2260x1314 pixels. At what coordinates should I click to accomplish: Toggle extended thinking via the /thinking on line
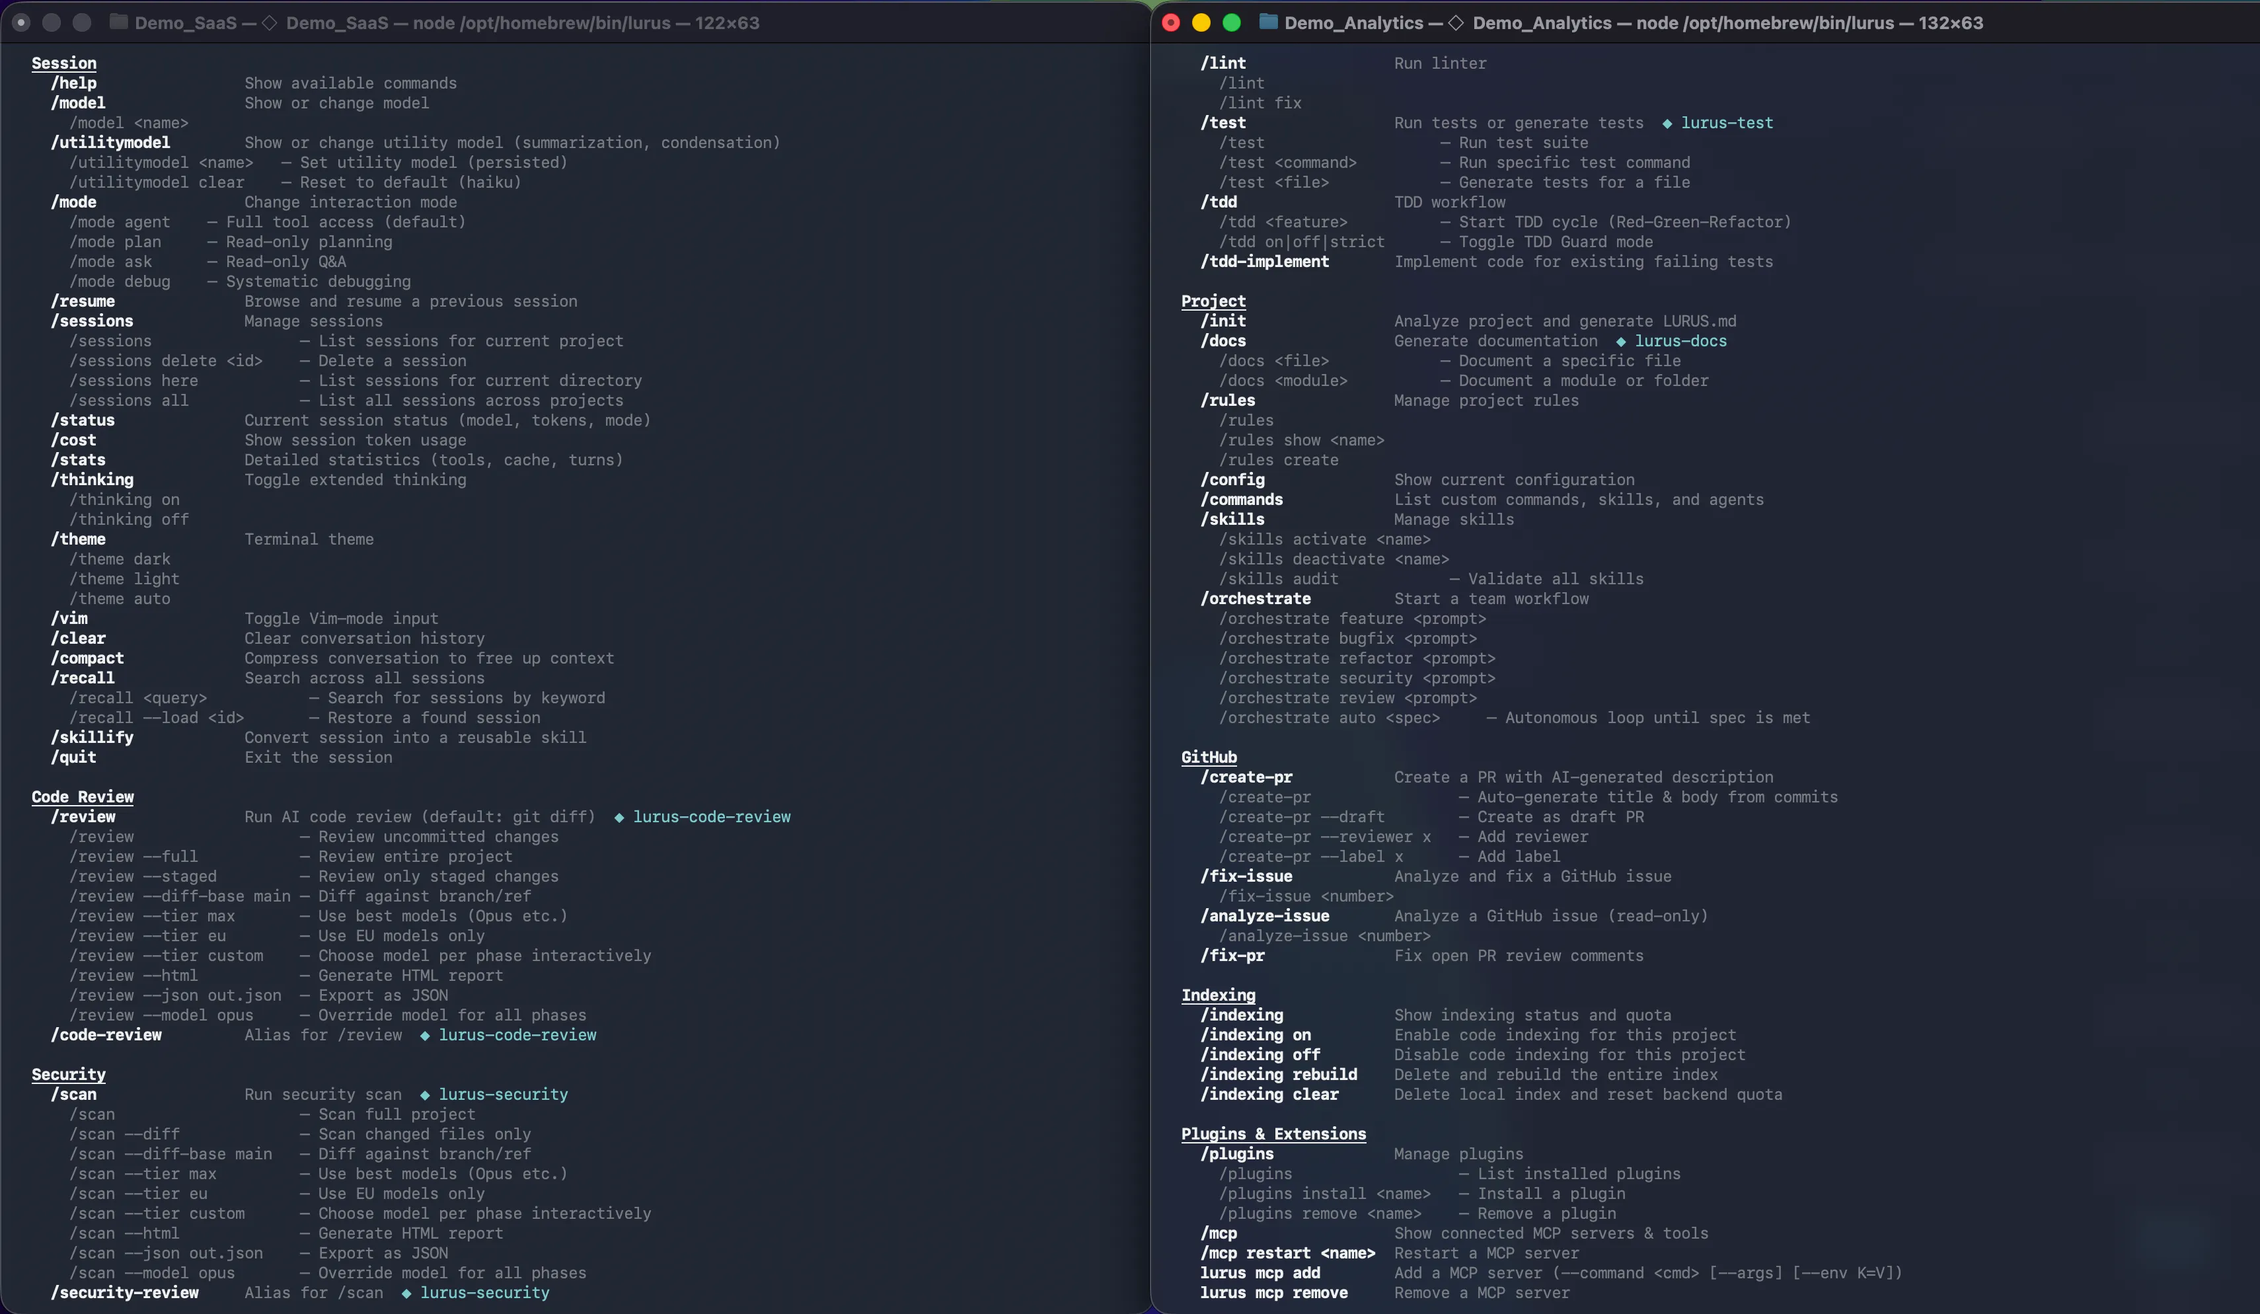pos(125,500)
